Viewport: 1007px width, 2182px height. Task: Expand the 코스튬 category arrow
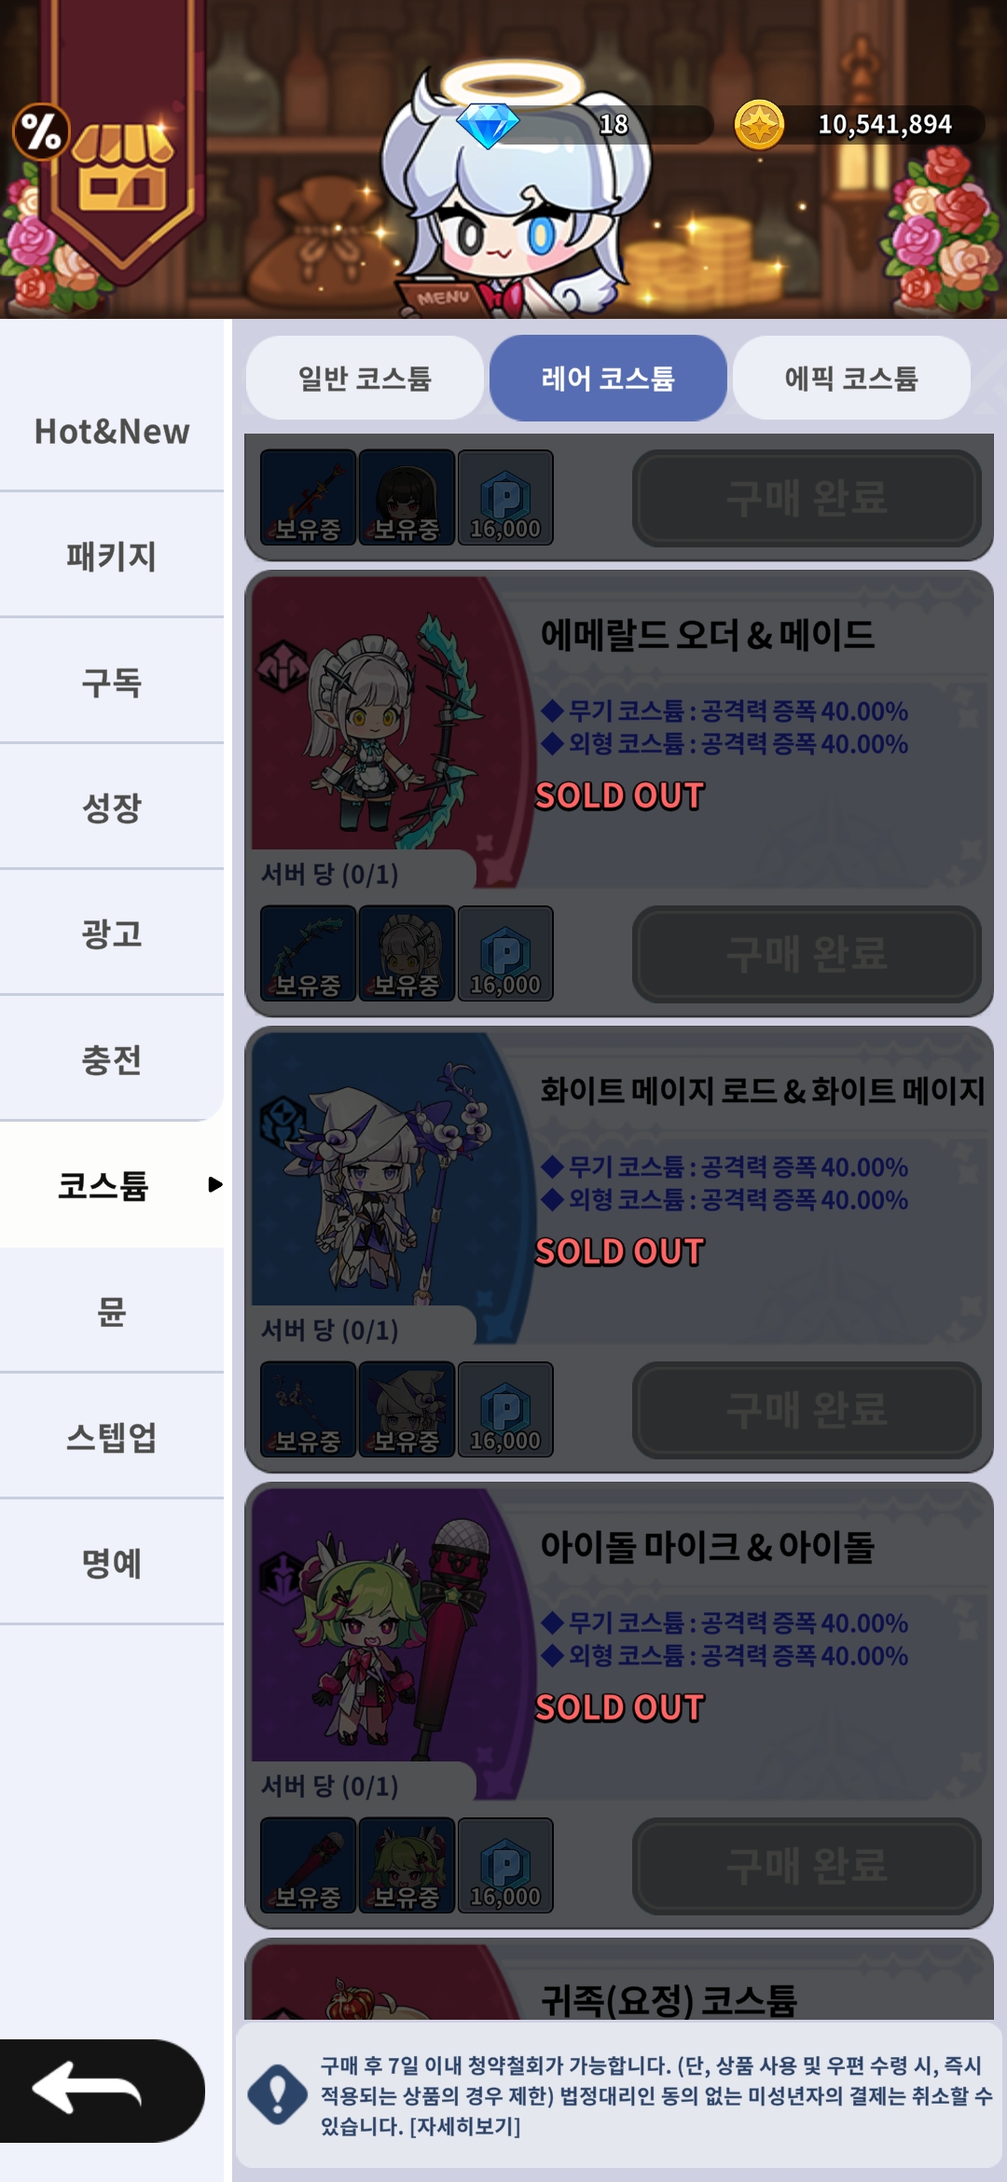tap(215, 1184)
